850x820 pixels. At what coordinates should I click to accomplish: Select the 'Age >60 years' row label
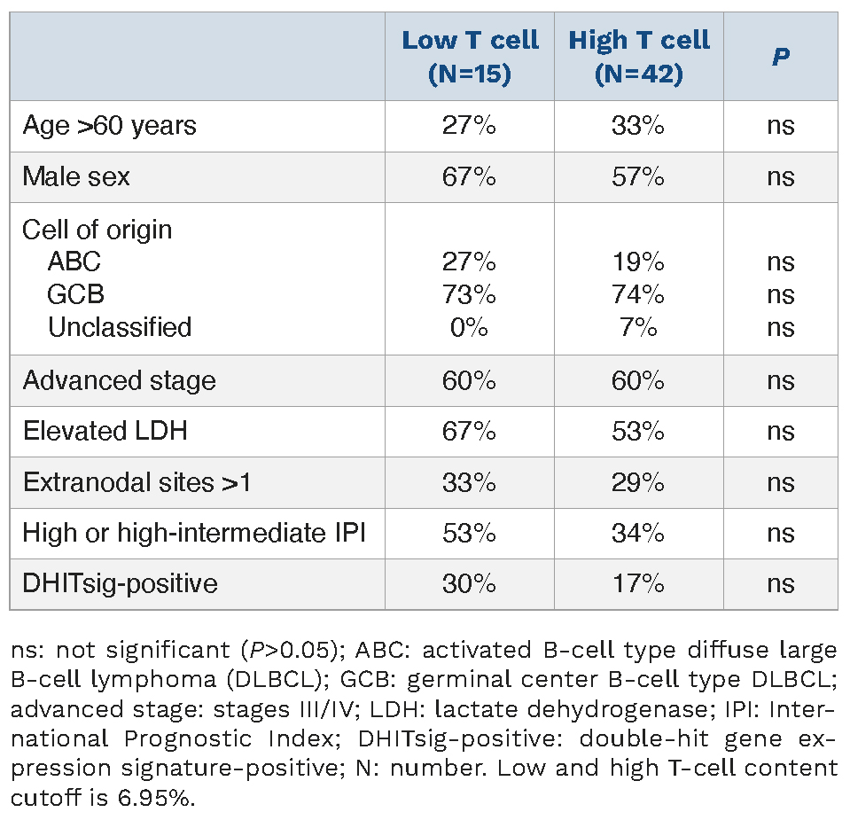(x=110, y=126)
